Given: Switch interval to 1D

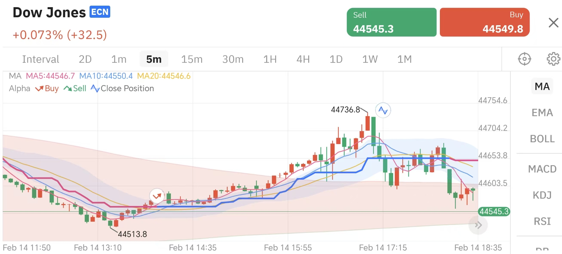Looking at the screenshot, I should (336, 59).
